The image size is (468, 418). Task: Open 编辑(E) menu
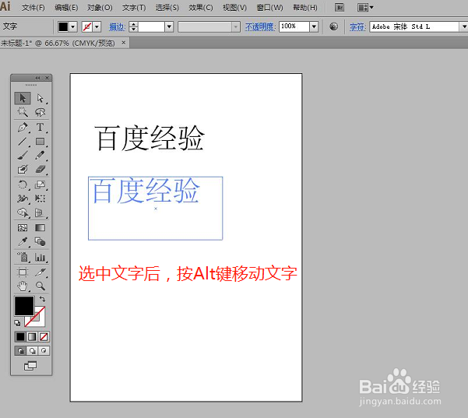(x=66, y=8)
